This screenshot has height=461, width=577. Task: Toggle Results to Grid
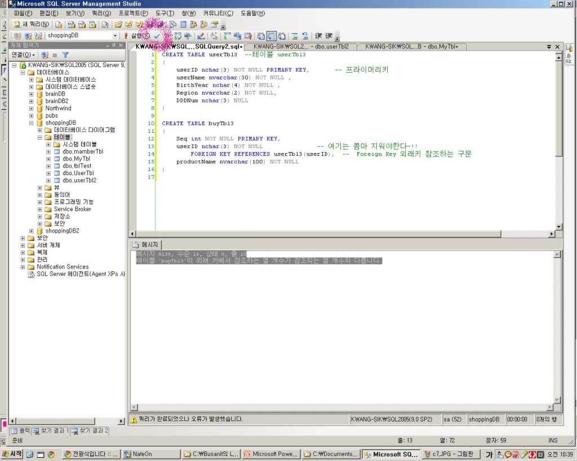271,35
